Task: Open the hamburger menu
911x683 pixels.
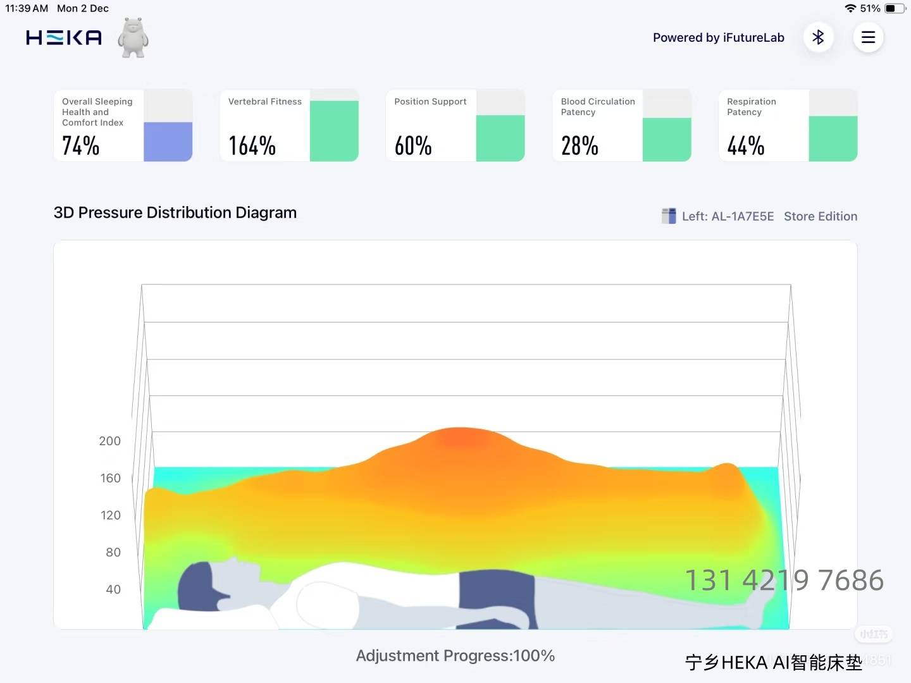Action: coord(868,37)
